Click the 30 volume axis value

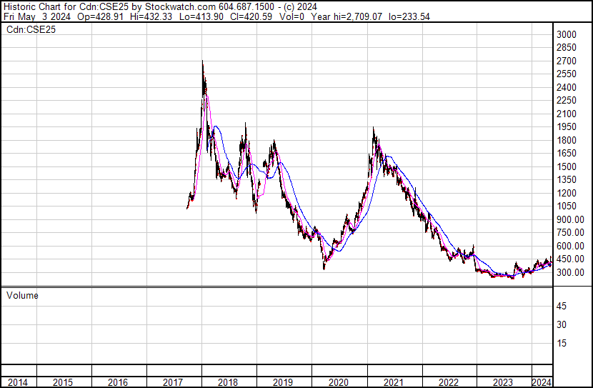coord(562,325)
